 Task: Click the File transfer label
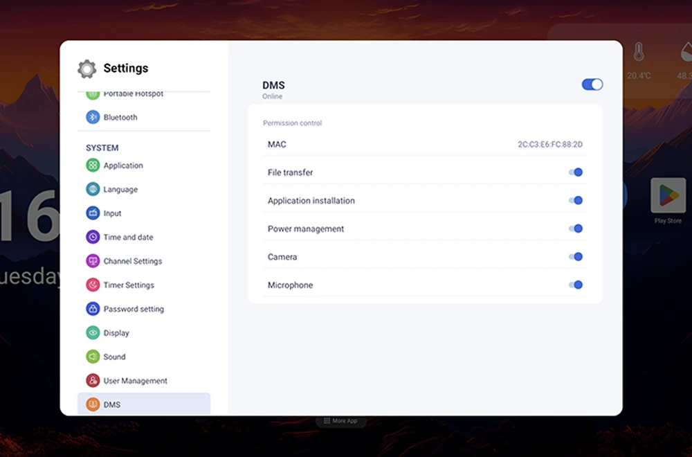[x=291, y=172]
